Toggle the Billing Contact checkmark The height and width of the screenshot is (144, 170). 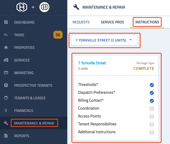tap(152, 101)
